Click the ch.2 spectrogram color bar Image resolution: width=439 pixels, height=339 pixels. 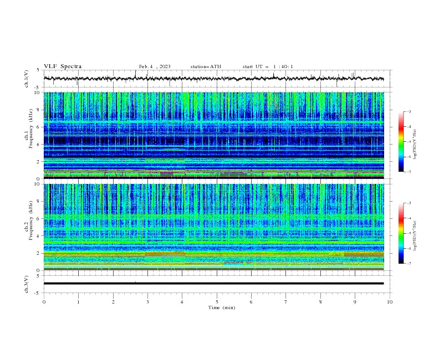[401, 233]
